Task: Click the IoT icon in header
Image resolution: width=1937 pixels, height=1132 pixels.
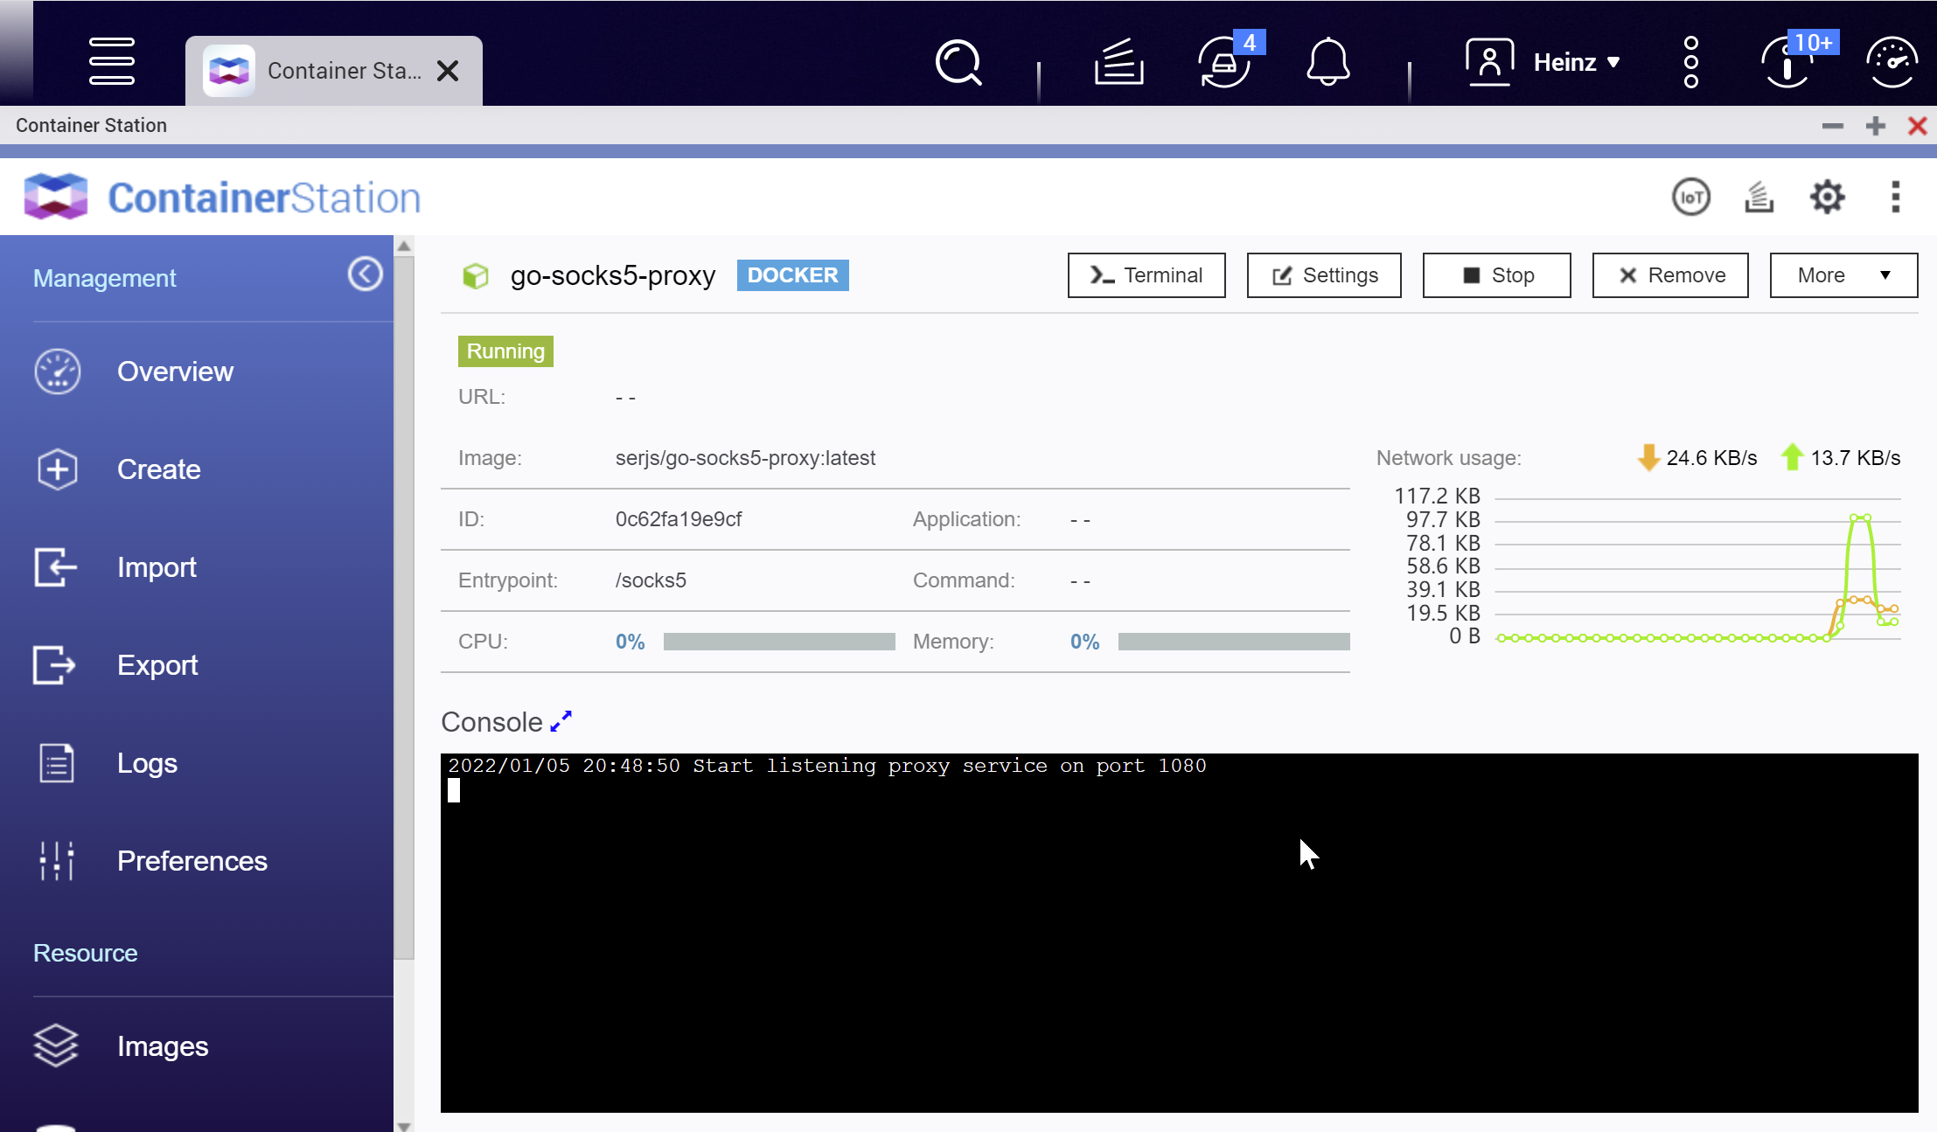Action: (1690, 198)
